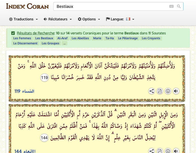Open the Traductions dropdown menu
Viewport: 196px width, 153px height.
pos(23,19)
